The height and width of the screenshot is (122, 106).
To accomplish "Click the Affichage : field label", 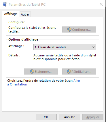I will [16, 46].
